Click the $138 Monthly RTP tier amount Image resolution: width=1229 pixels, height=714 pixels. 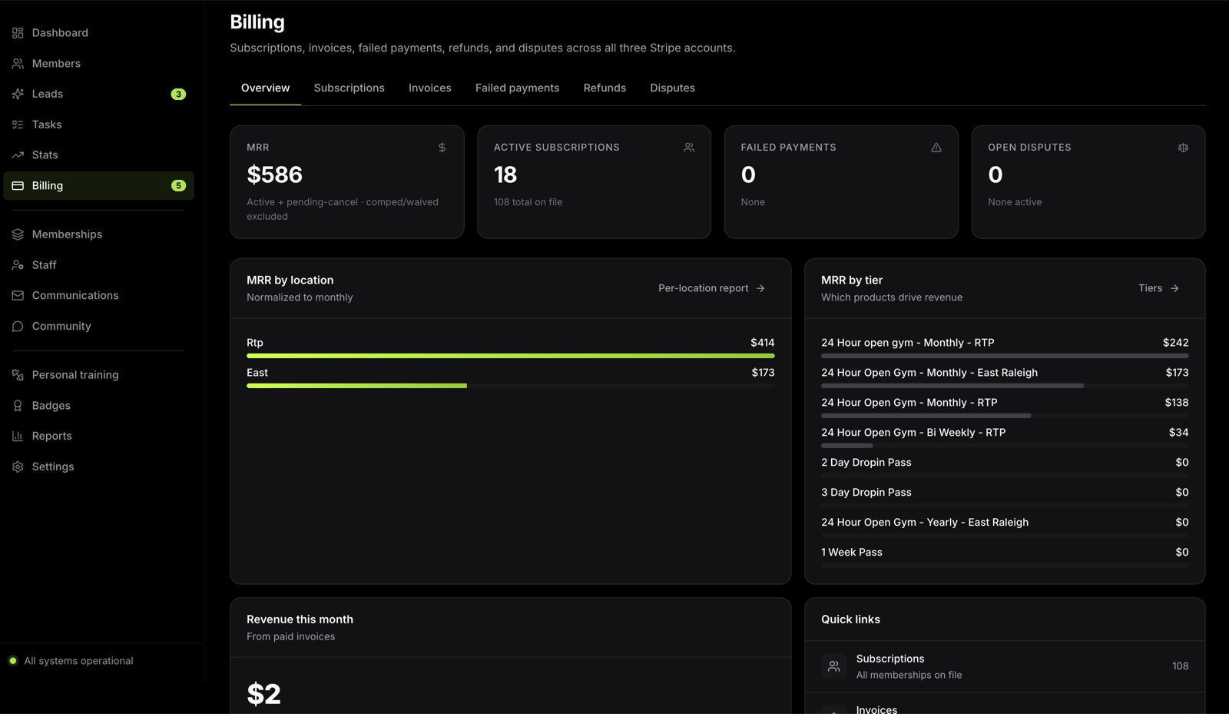point(1176,403)
